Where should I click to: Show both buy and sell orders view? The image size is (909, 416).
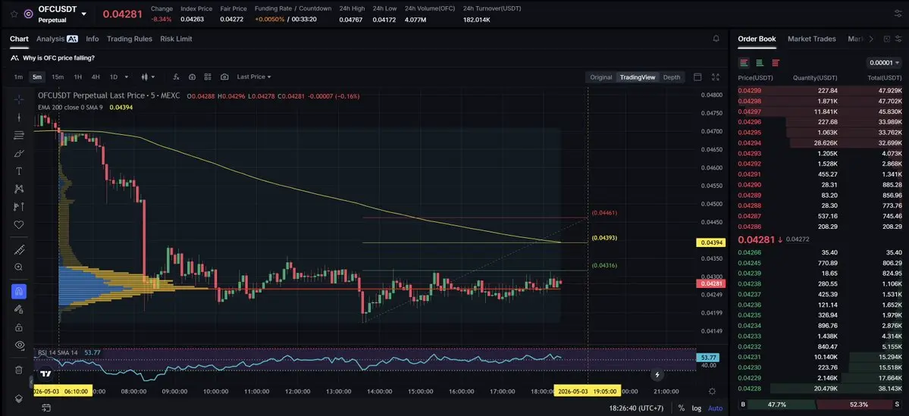(x=744, y=63)
